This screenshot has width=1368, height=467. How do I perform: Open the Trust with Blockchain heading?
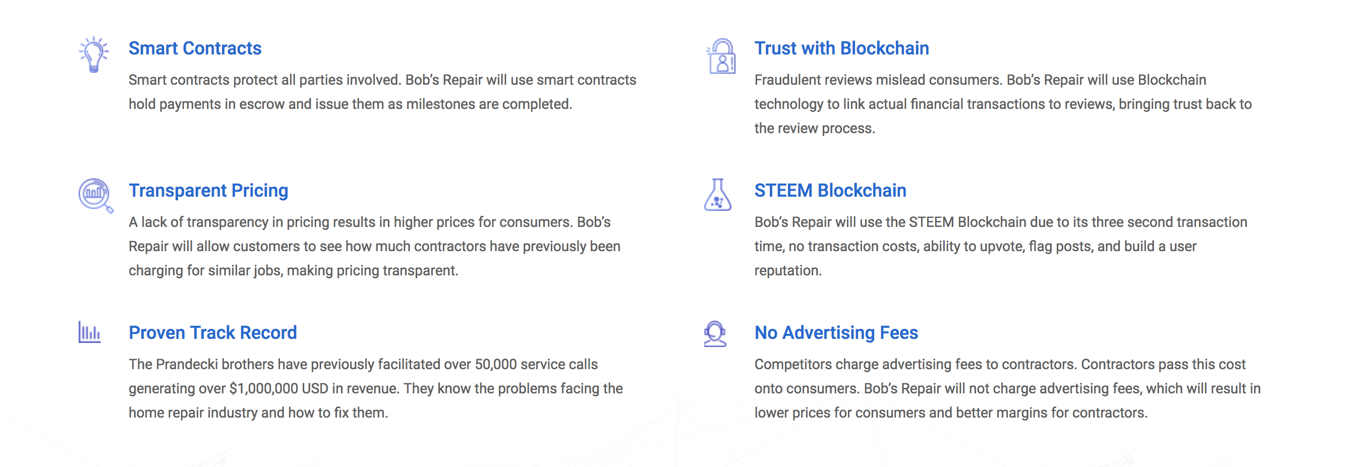coord(842,48)
